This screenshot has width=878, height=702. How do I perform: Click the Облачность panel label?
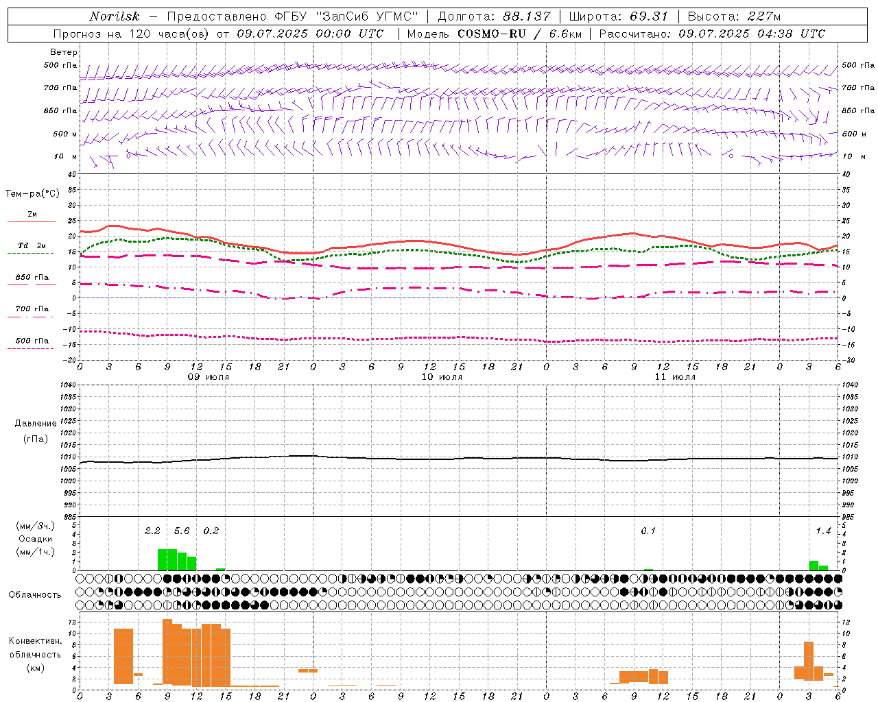35,595
